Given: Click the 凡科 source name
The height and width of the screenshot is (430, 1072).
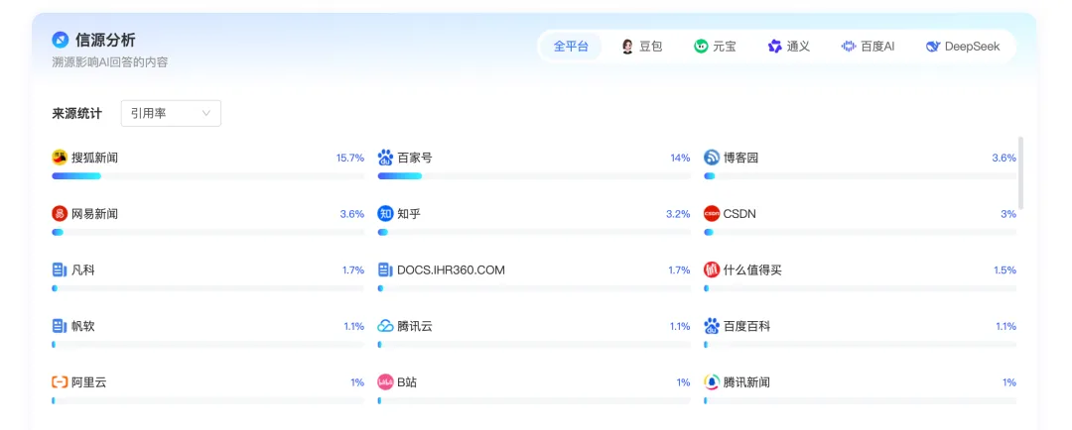Looking at the screenshot, I should coord(83,269).
